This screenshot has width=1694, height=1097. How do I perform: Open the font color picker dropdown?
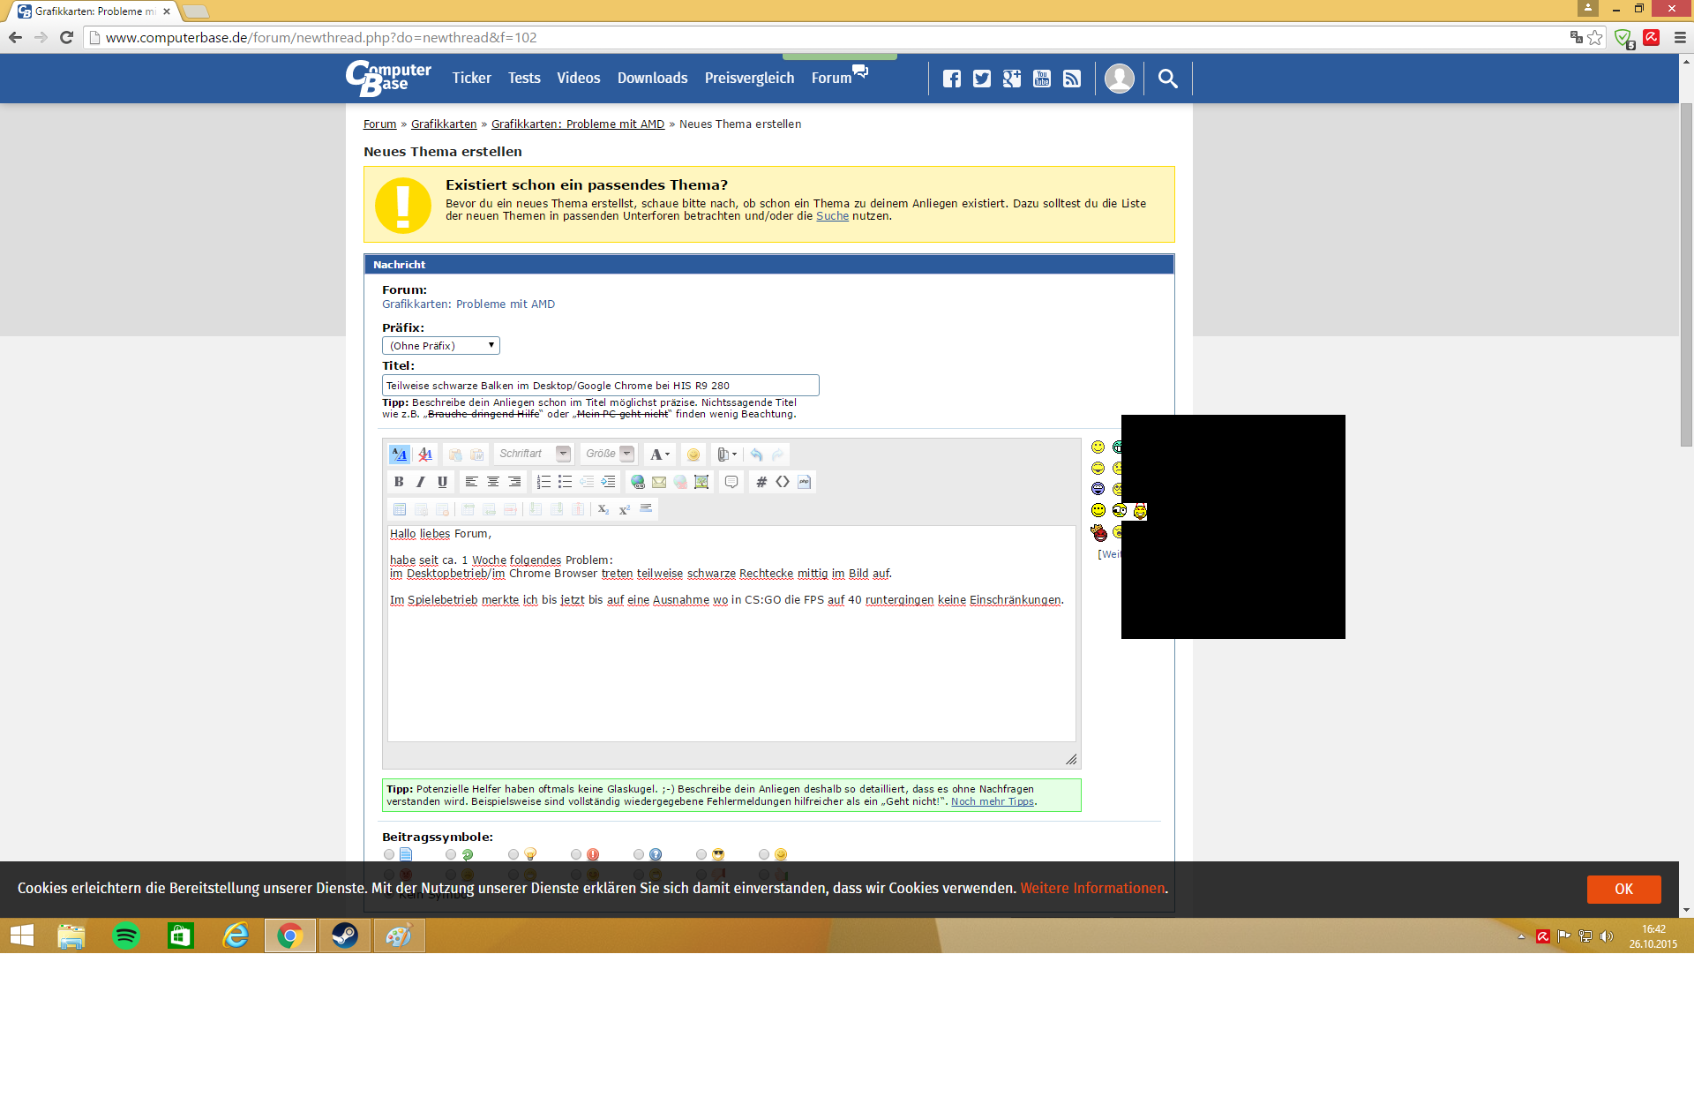tap(660, 455)
